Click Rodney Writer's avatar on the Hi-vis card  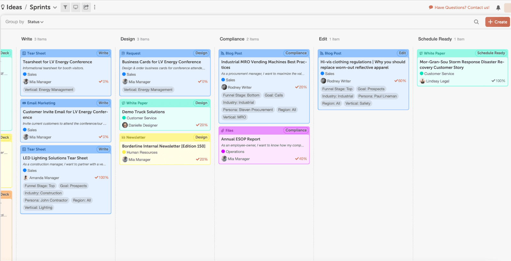tap(324, 81)
